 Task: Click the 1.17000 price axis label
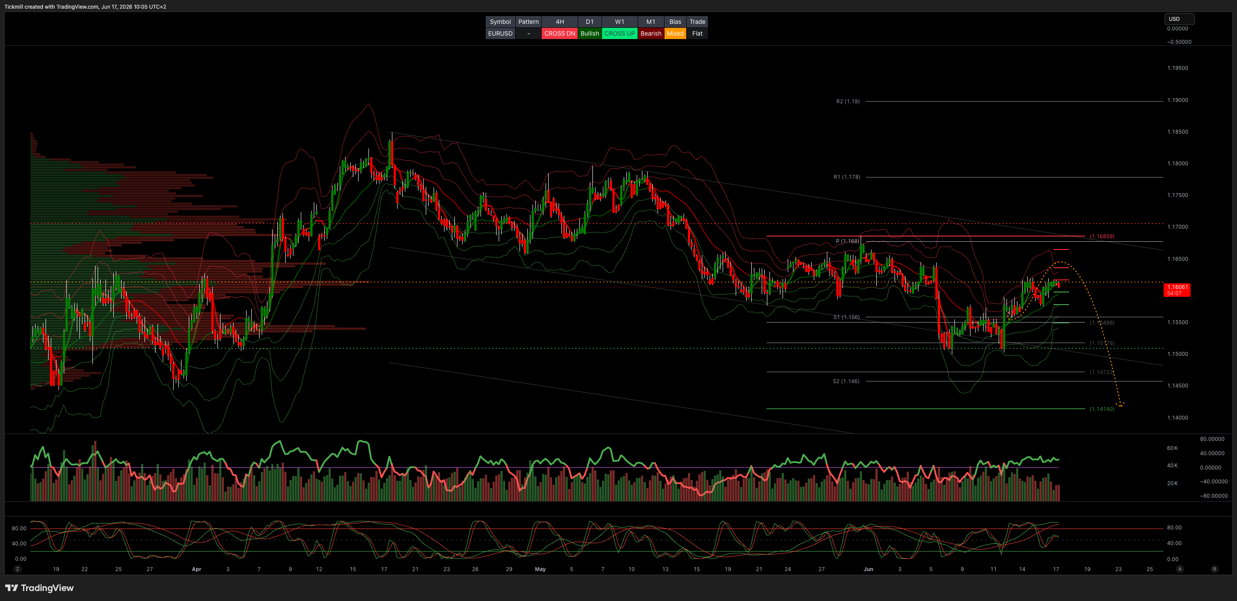(1178, 227)
